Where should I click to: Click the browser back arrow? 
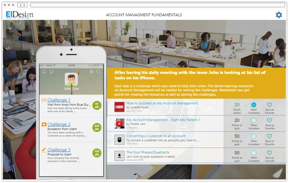tap(20, 5)
